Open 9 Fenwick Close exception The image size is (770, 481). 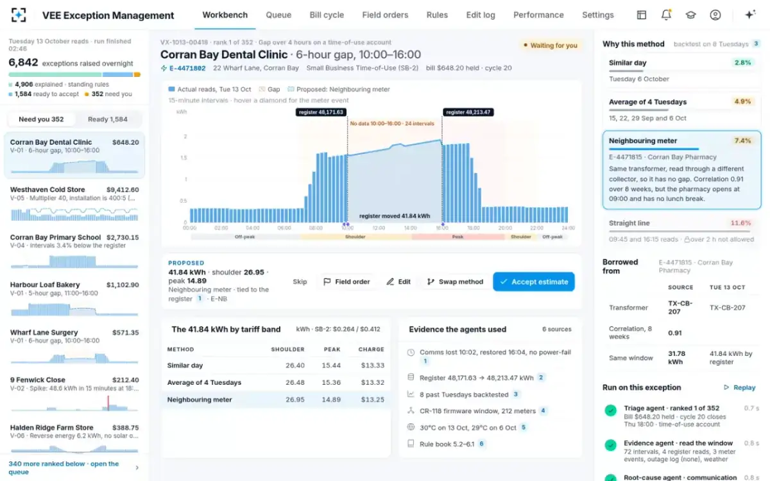(x=74, y=394)
